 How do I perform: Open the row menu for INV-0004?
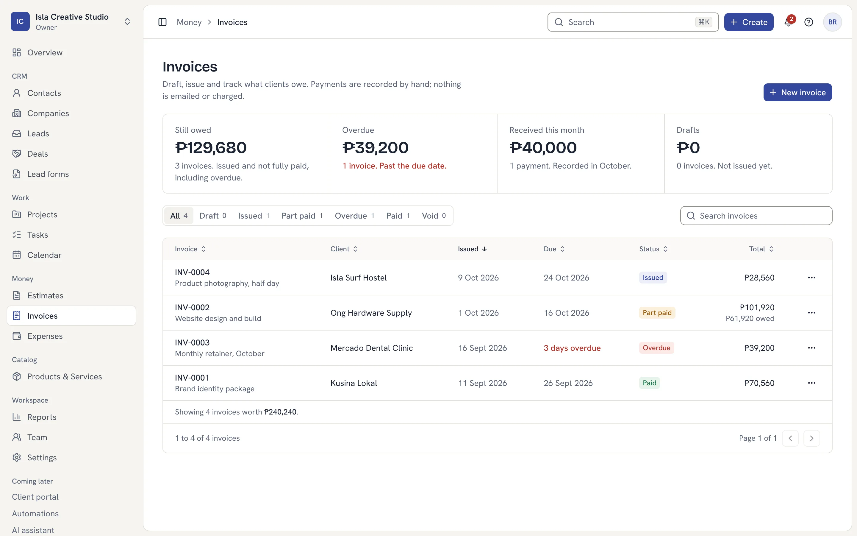(x=812, y=278)
